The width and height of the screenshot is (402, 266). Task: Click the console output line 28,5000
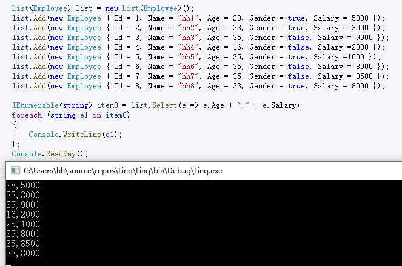pyautogui.click(x=23, y=185)
